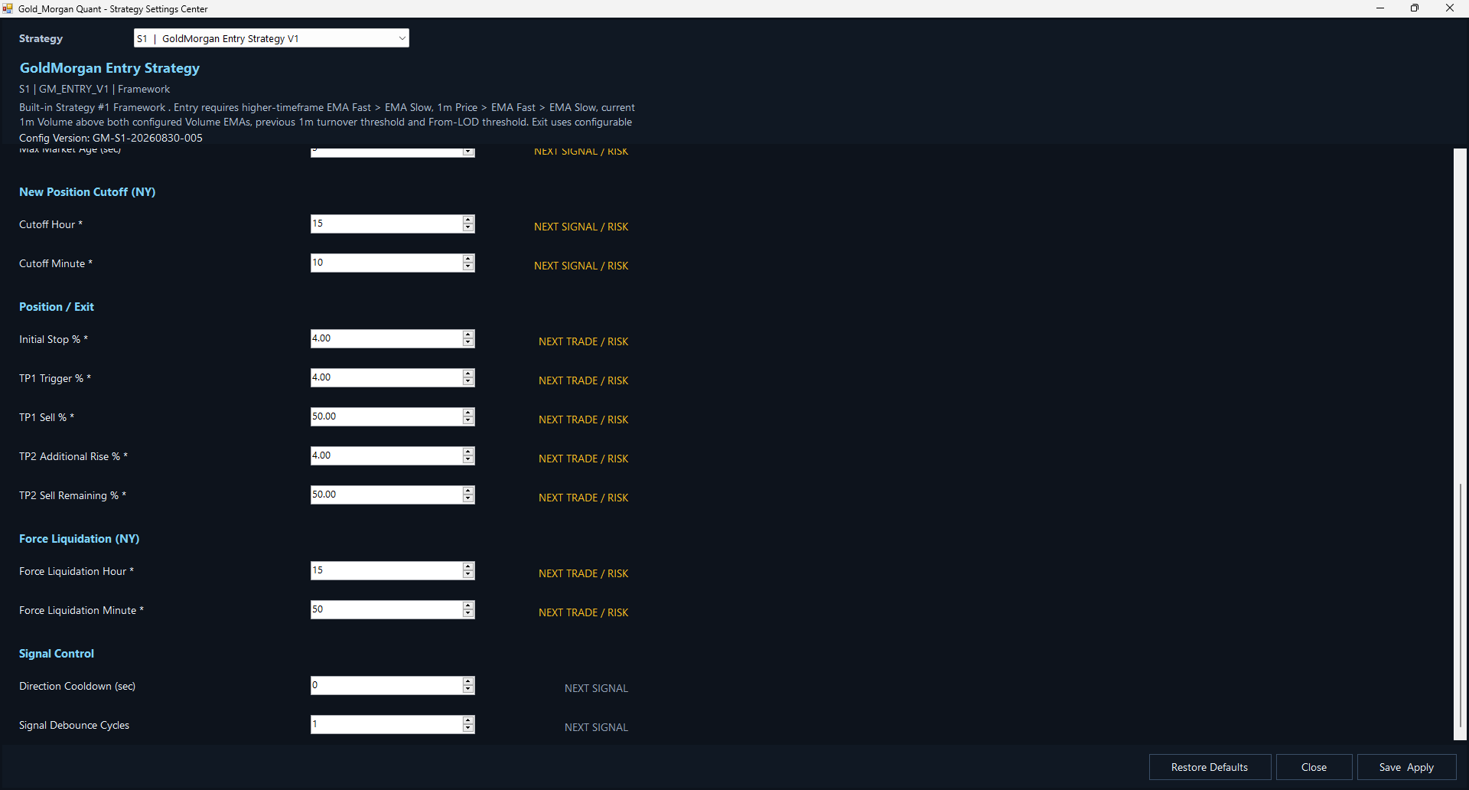1469x790 pixels.
Task: Raise TP1 Trigger % with spinner up arrow
Action: [468, 374]
